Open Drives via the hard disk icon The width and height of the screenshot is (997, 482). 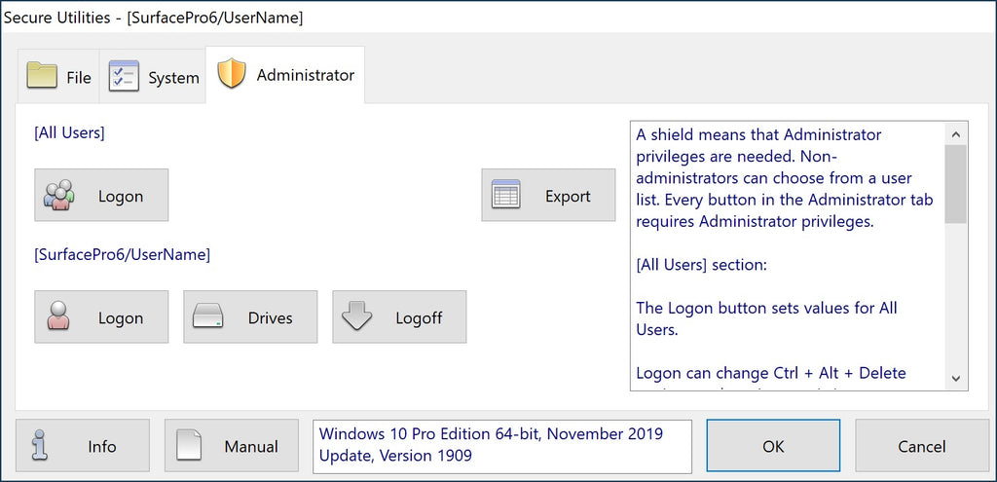tap(208, 317)
